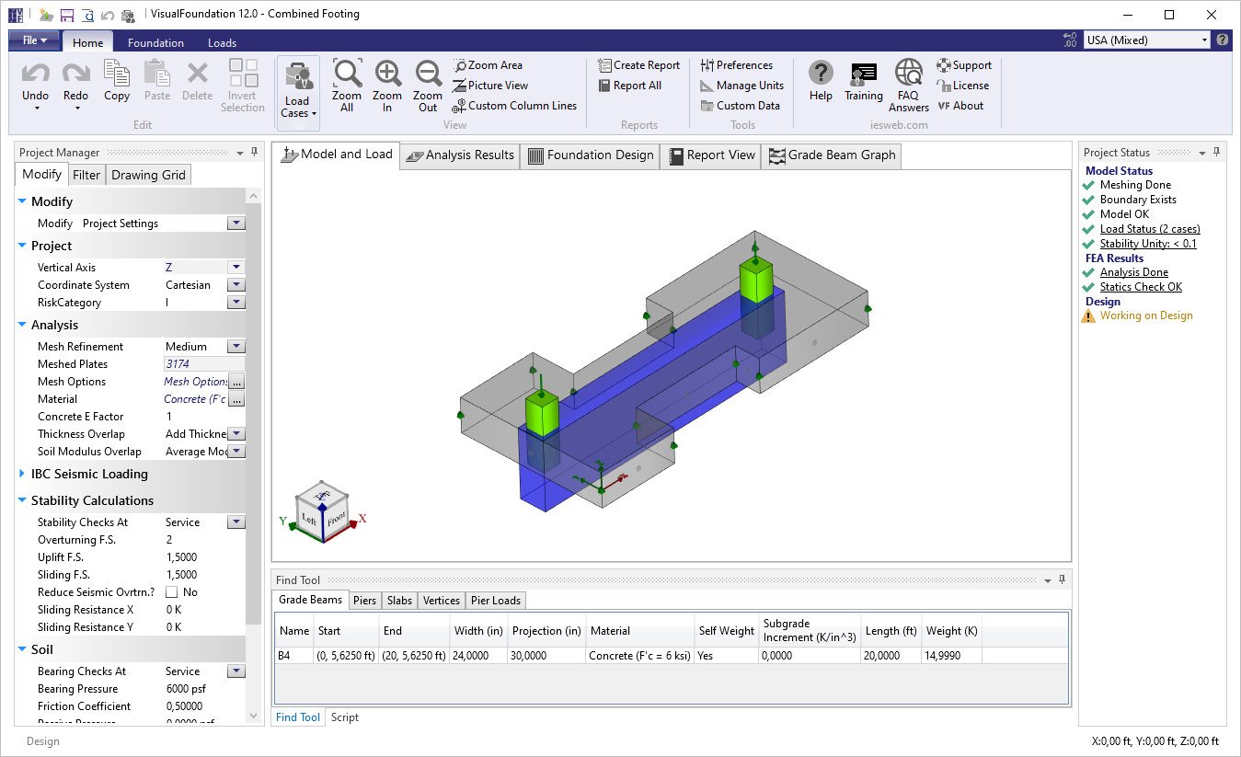This screenshot has height=757, width=1241.
Task: Open the Load Cases tool
Action: (x=298, y=92)
